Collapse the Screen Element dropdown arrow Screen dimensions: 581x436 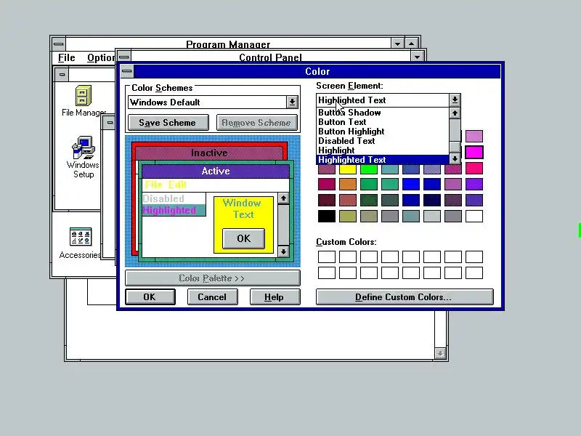pos(455,100)
